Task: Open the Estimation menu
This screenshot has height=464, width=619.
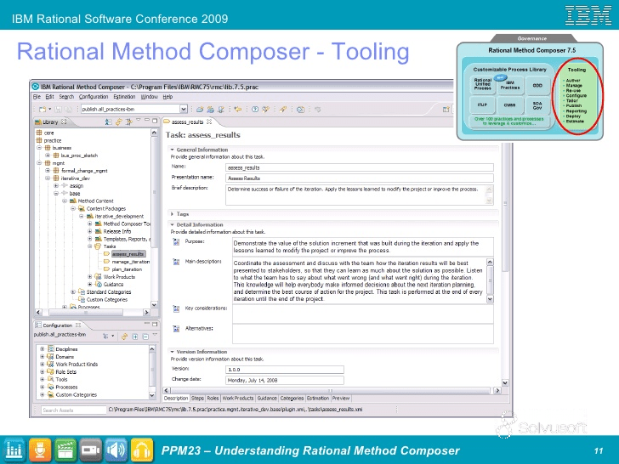Action: pos(124,97)
